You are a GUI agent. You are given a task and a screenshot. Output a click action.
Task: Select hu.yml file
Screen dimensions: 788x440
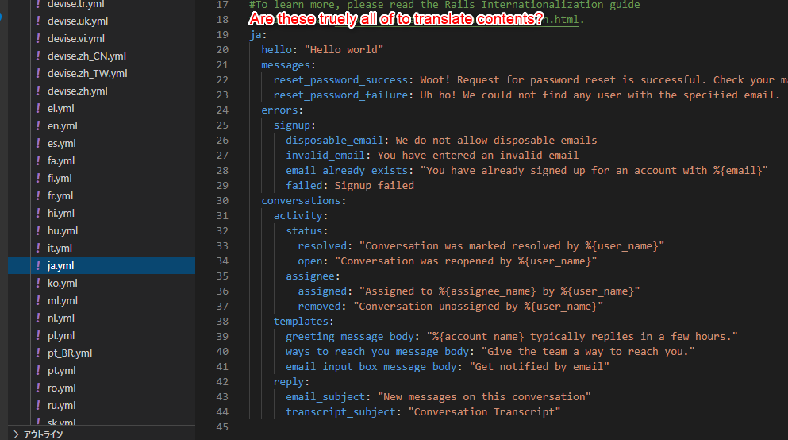63,231
